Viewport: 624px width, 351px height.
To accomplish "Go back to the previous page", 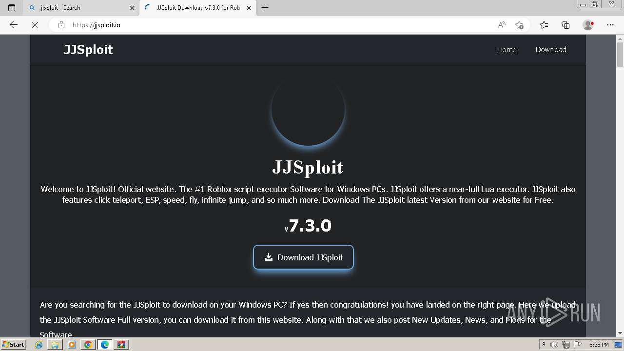I will 14,25.
